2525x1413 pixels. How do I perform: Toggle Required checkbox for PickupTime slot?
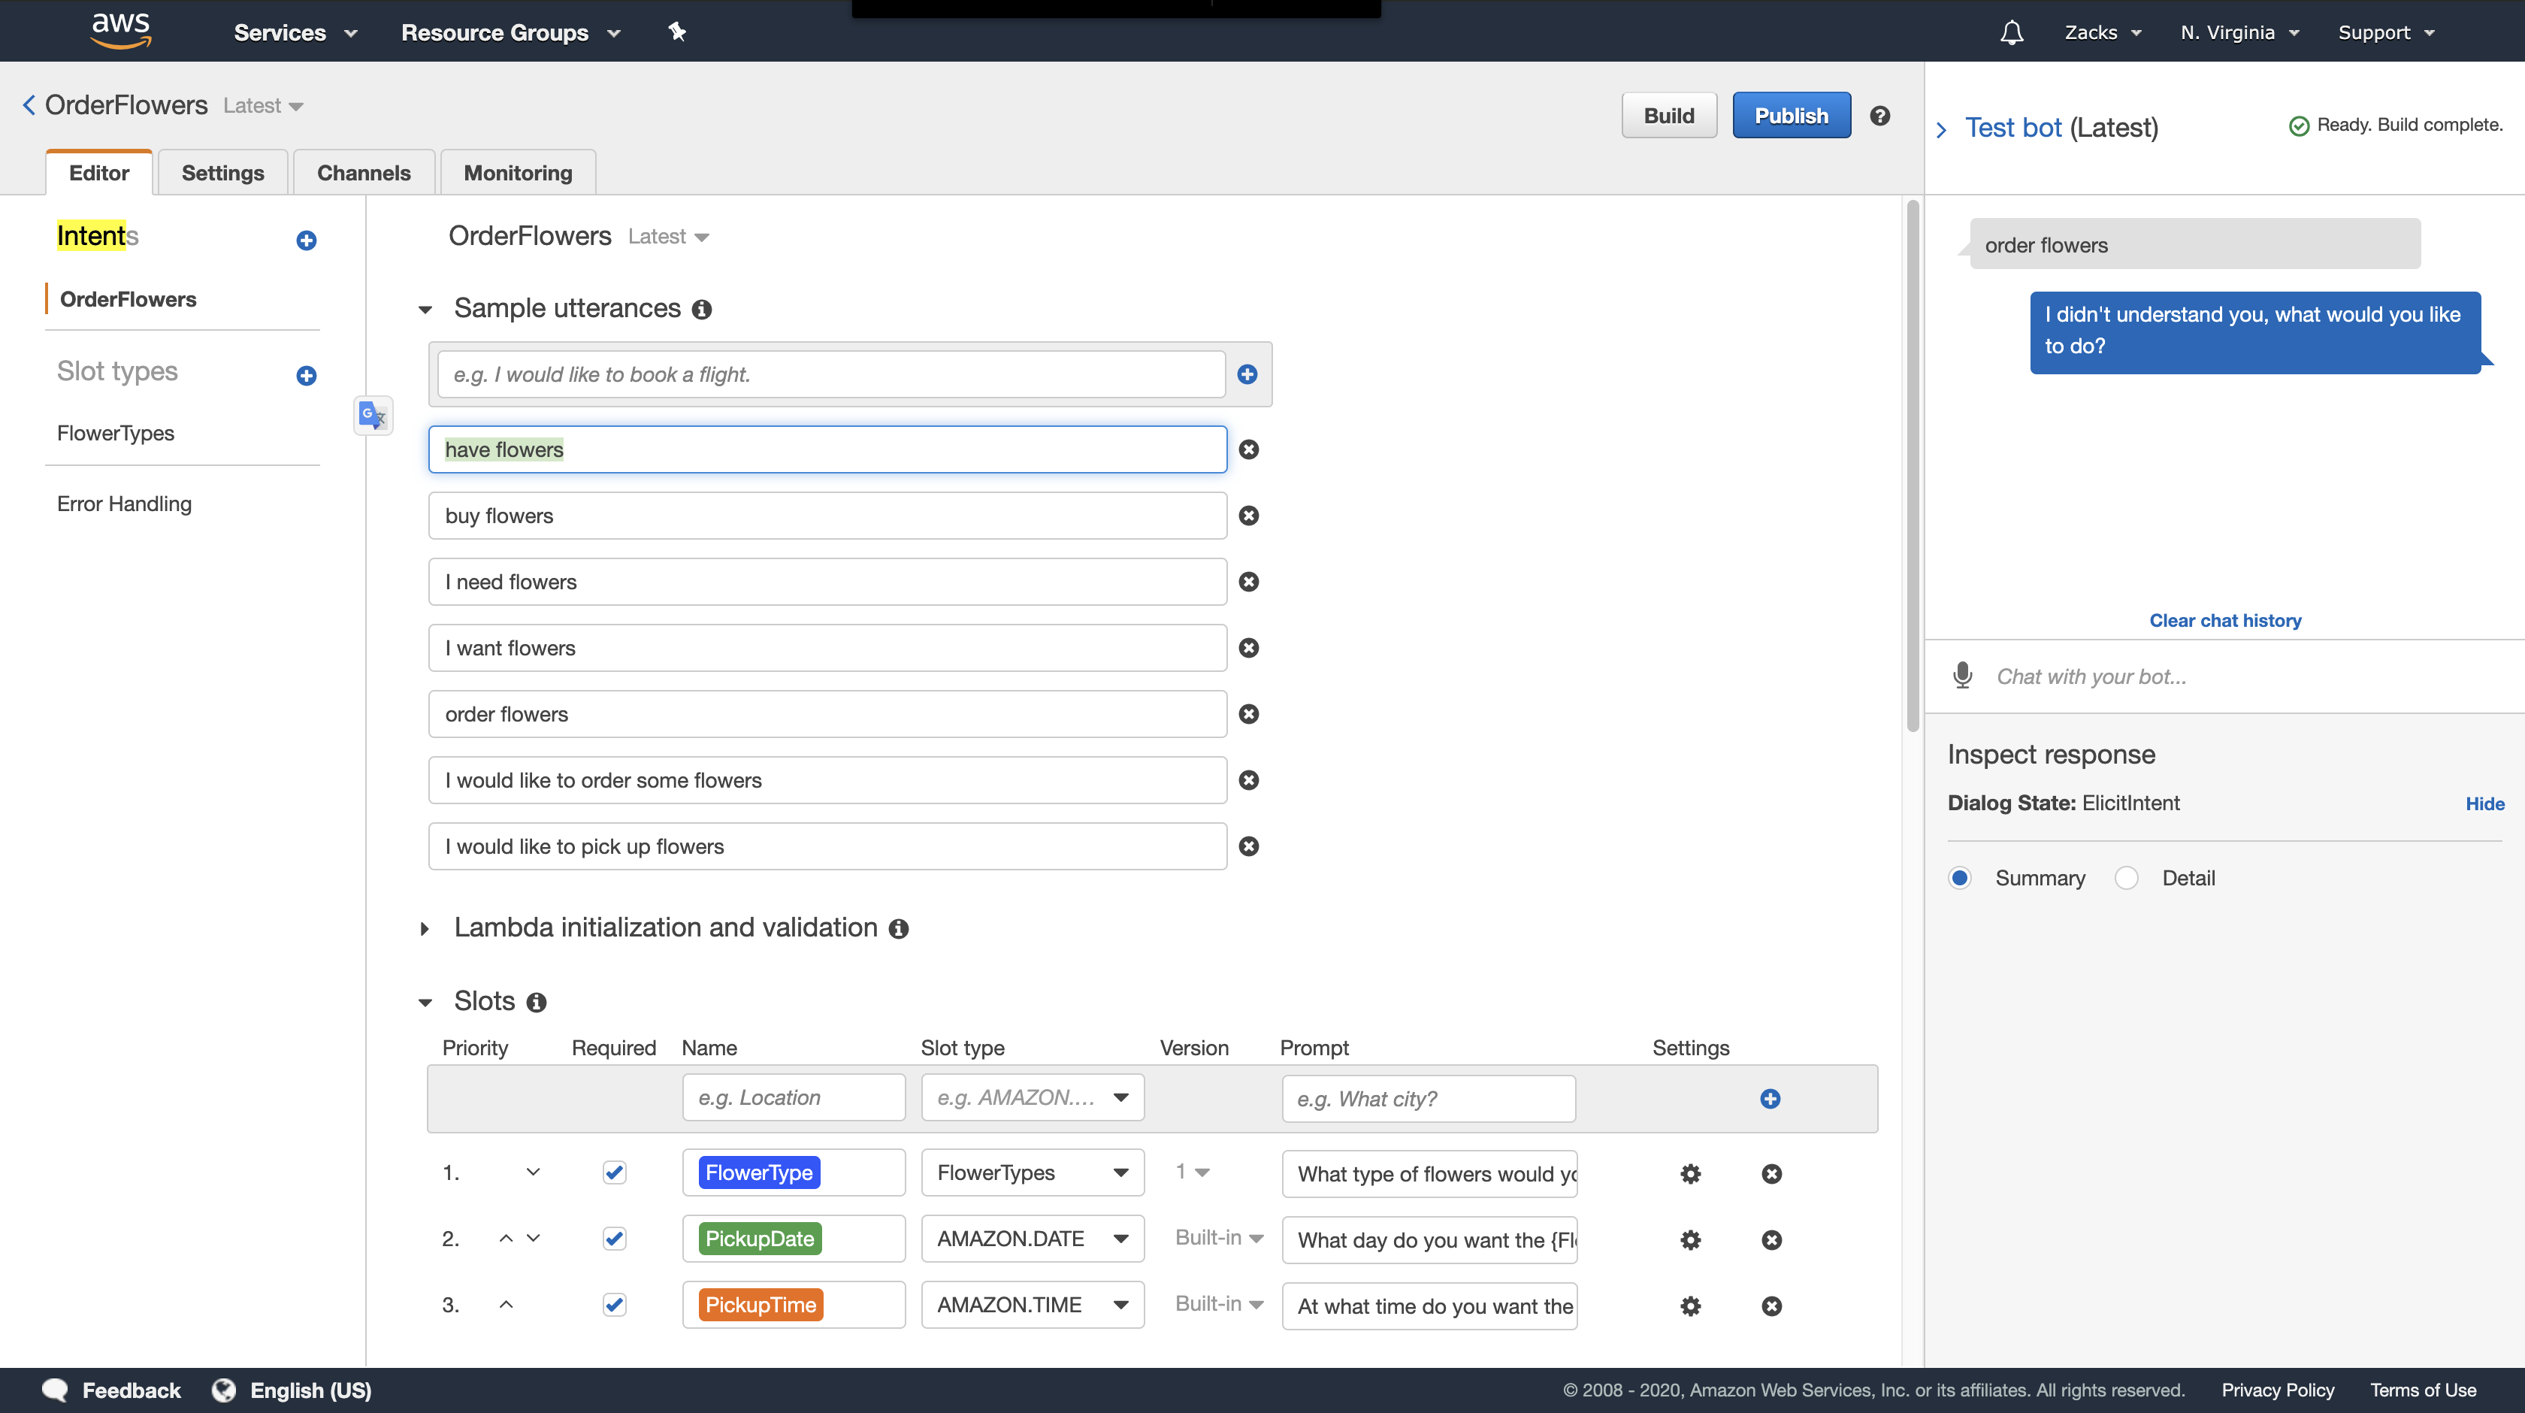(614, 1305)
